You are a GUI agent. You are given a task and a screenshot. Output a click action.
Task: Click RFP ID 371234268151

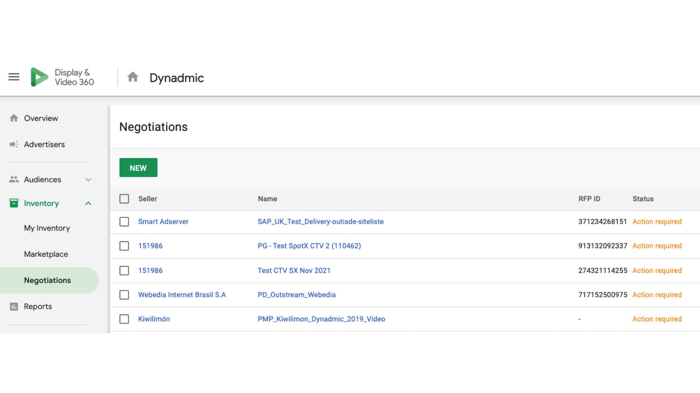602,222
